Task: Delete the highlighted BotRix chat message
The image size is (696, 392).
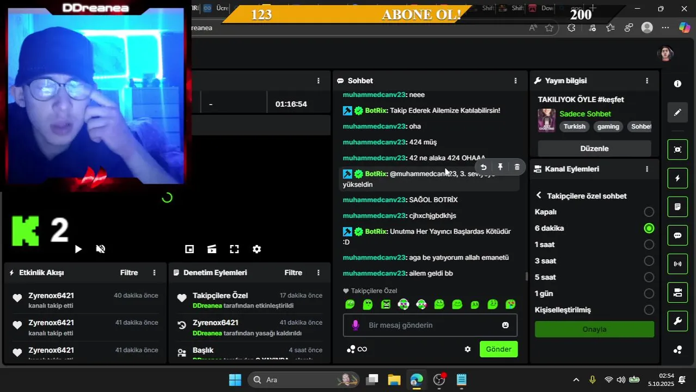Action: (517, 167)
